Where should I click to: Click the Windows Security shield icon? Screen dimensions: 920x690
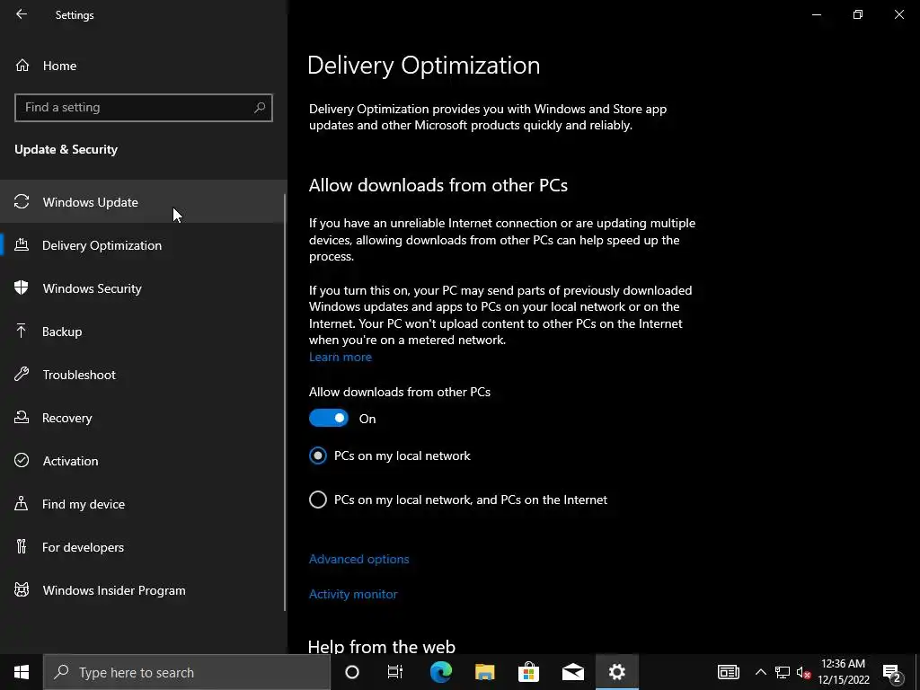point(22,287)
